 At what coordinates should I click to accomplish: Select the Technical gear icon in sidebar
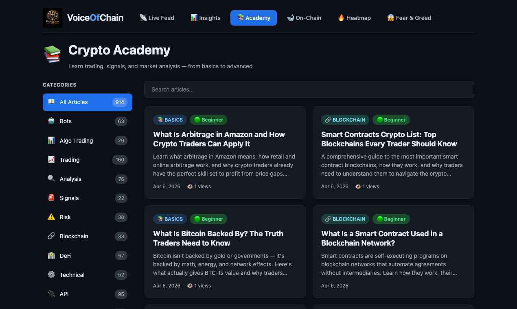click(51, 274)
